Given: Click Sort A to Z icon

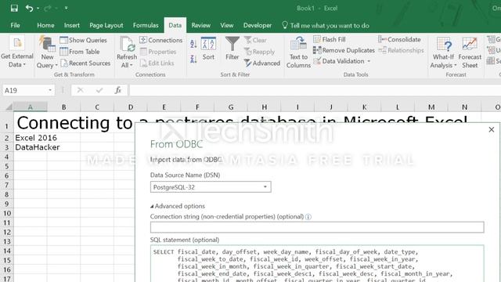Looking at the screenshot, I should [193, 44].
